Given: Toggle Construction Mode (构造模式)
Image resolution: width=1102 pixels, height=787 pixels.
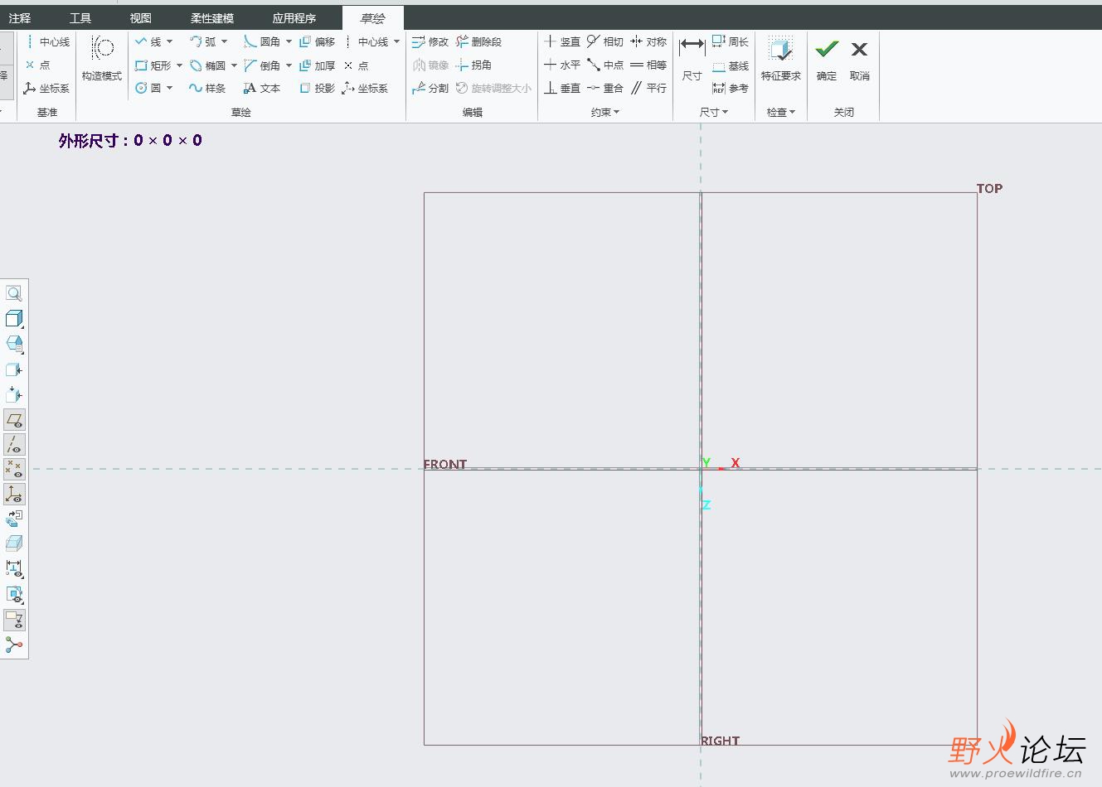Looking at the screenshot, I should point(102,58).
